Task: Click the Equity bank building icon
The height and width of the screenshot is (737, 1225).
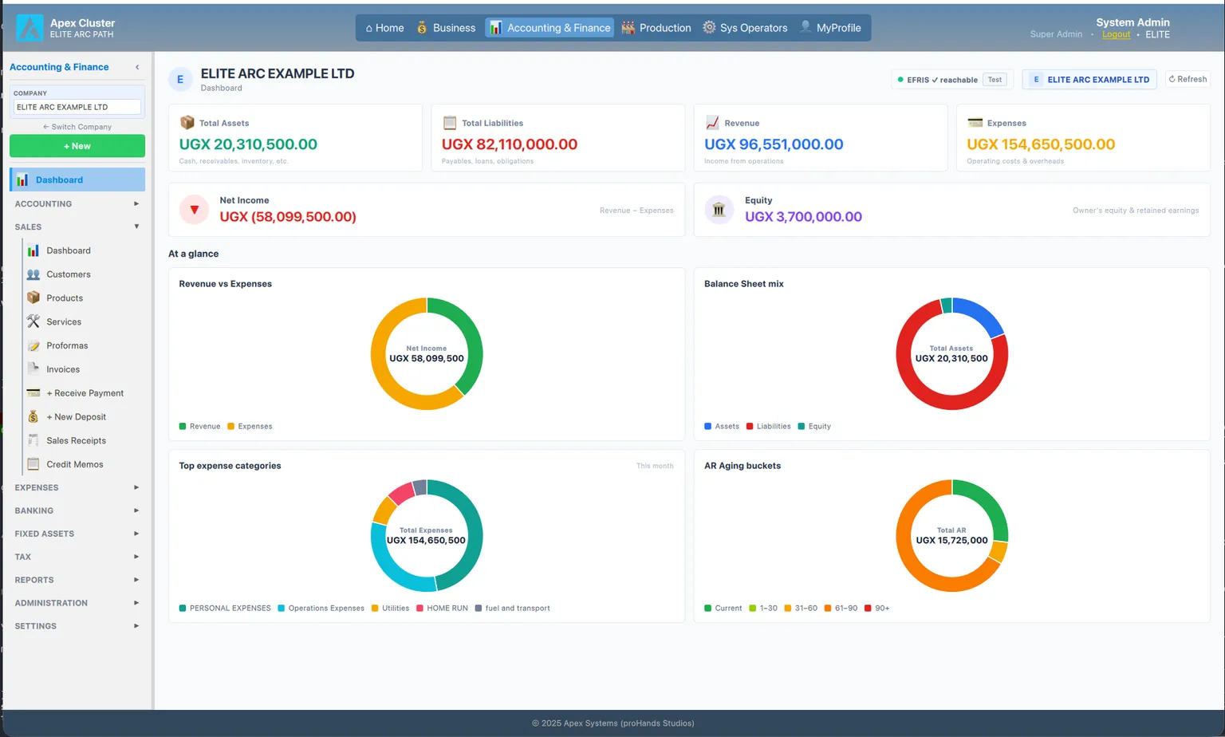Action: (x=719, y=210)
